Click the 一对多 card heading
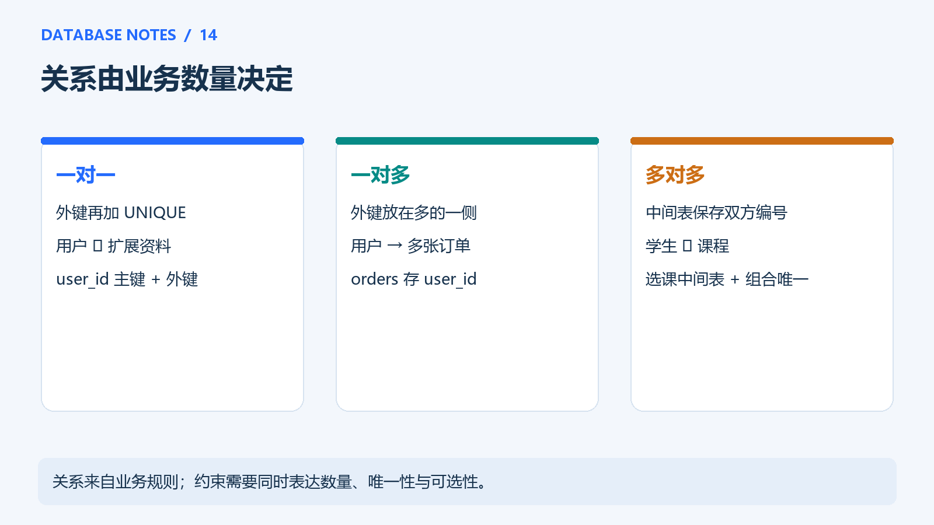Screen dimensions: 934x525 [x=381, y=174]
